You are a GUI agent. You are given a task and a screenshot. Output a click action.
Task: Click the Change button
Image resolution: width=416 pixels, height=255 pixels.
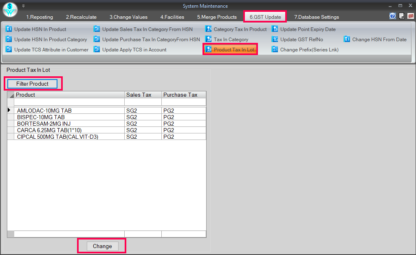[102, 246]
